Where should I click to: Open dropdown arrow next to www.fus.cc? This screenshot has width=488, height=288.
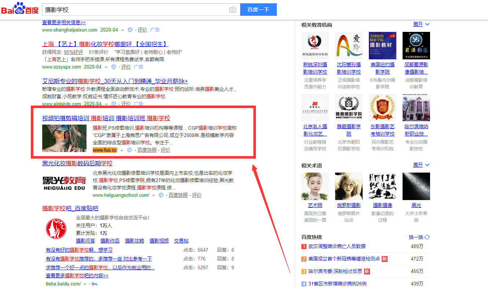(122, 151)
